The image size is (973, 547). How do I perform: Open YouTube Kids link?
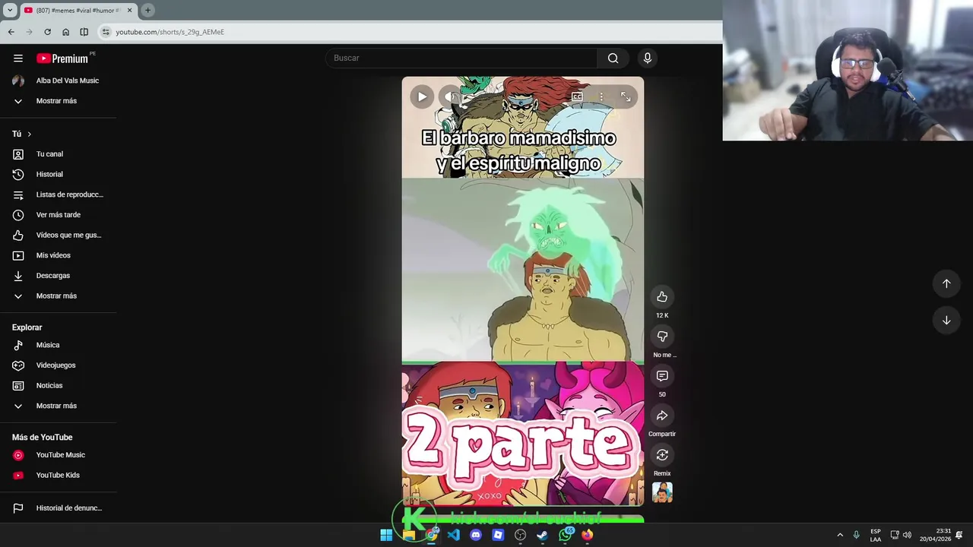[x=59, y=476]
